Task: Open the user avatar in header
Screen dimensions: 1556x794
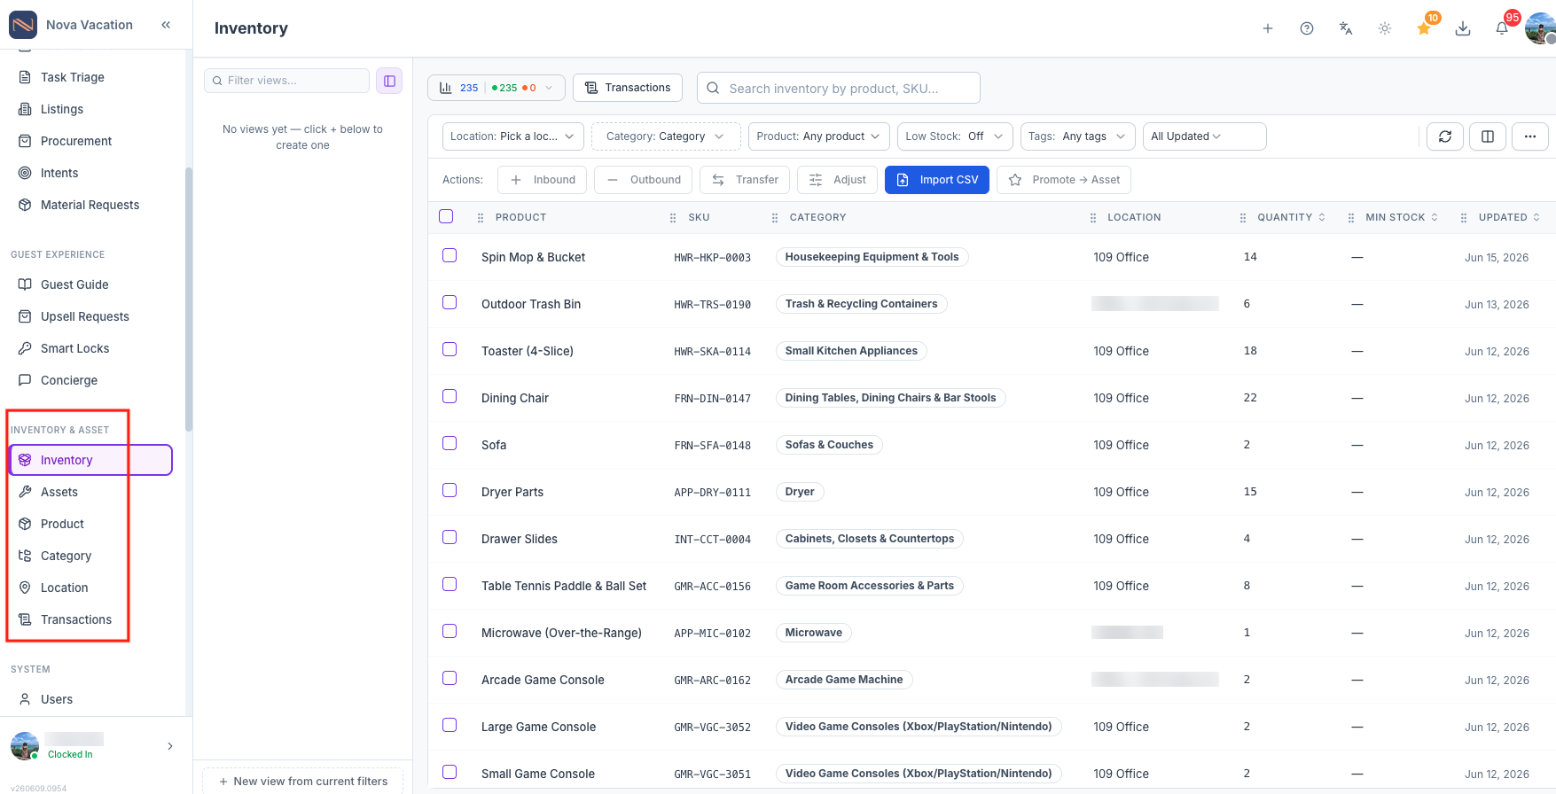Action: [x=1540, y=28]
